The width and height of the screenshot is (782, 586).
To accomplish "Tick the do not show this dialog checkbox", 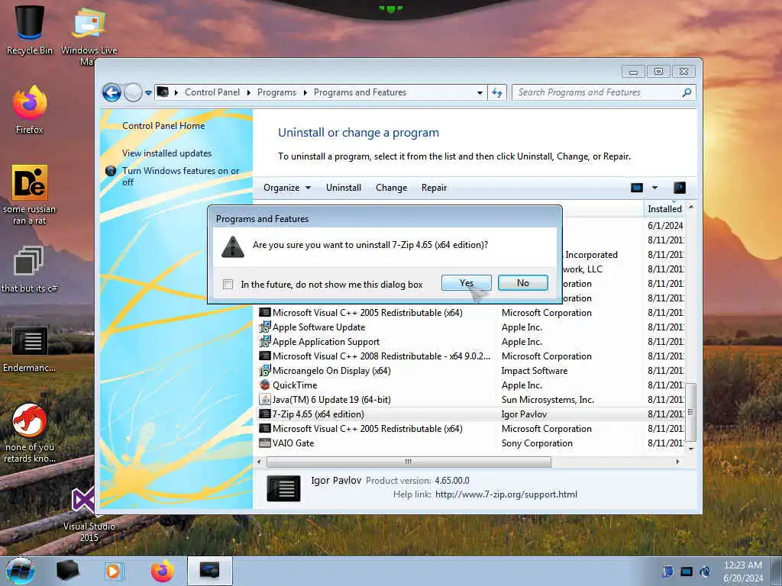I will (228, 285).
